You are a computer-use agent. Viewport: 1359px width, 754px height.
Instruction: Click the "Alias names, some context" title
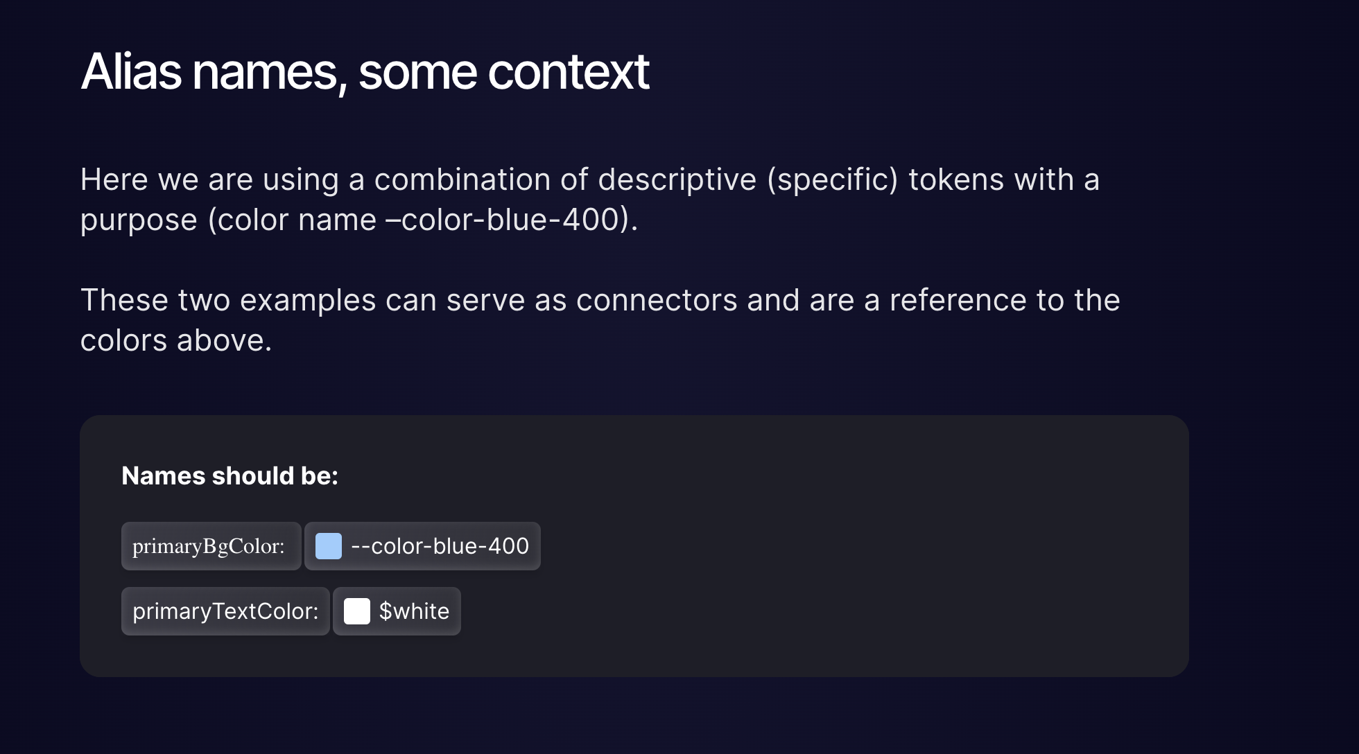pyautogui.click(x=365, y=71)
